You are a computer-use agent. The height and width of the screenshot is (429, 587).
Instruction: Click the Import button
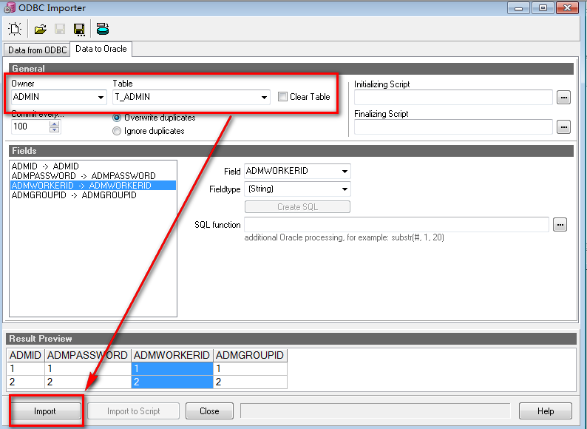tap(45, 411)
